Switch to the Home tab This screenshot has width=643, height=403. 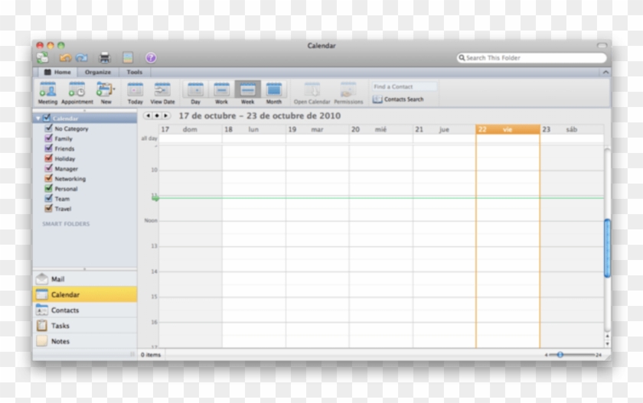coord(58,72)
